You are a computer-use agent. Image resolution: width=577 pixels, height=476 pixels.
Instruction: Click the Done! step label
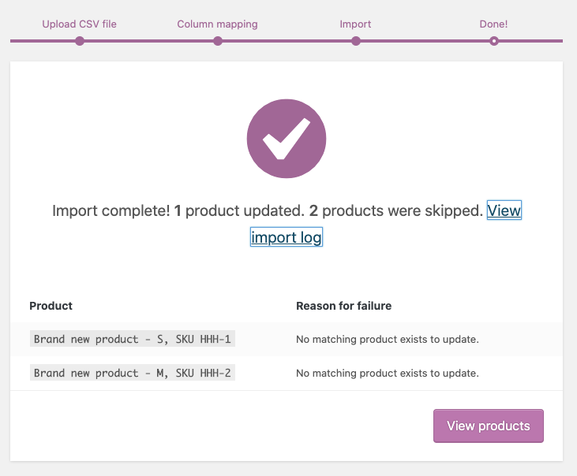click(x=493, y=24)
